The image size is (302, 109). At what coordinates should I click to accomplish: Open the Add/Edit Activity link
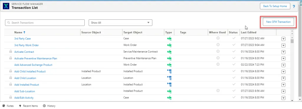click(24, 98)
